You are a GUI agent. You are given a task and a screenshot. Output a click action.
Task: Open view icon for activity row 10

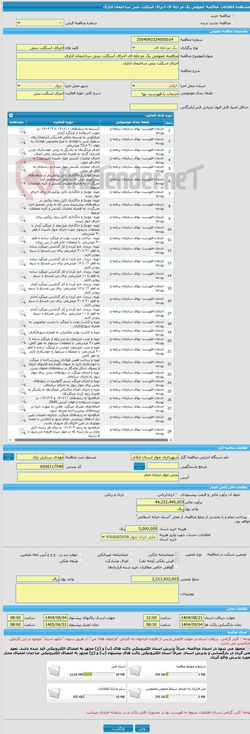(x=22, y=229)
